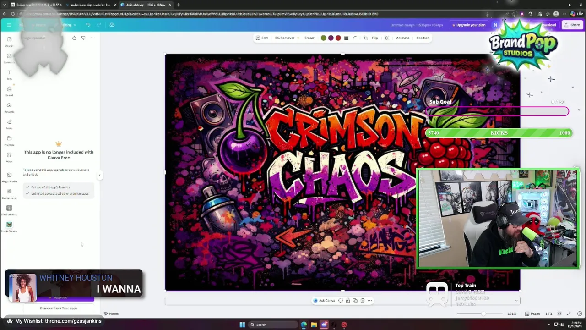Open the corner rounding icon
Screen dimensions: 586x330
[355, 38]
